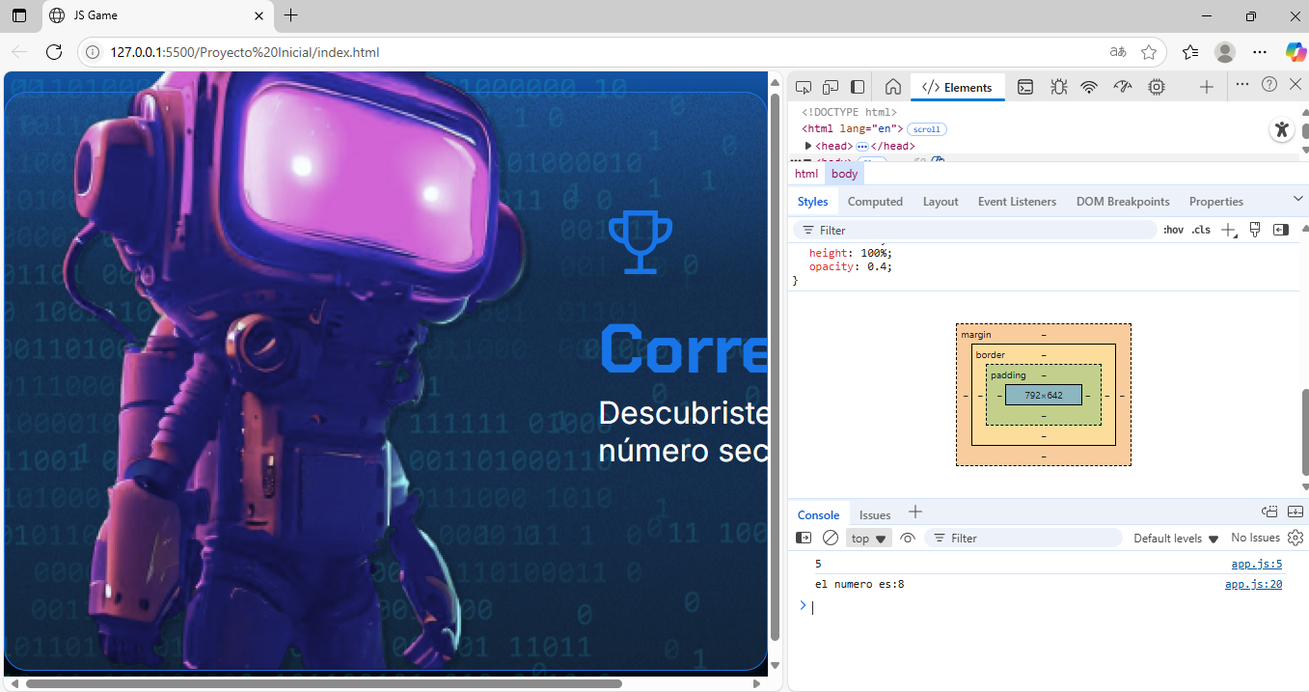Image resolution: width=1309 pixels, height=692 pixels.
Task: Open the Layout tab
Action: coord(941,202)
